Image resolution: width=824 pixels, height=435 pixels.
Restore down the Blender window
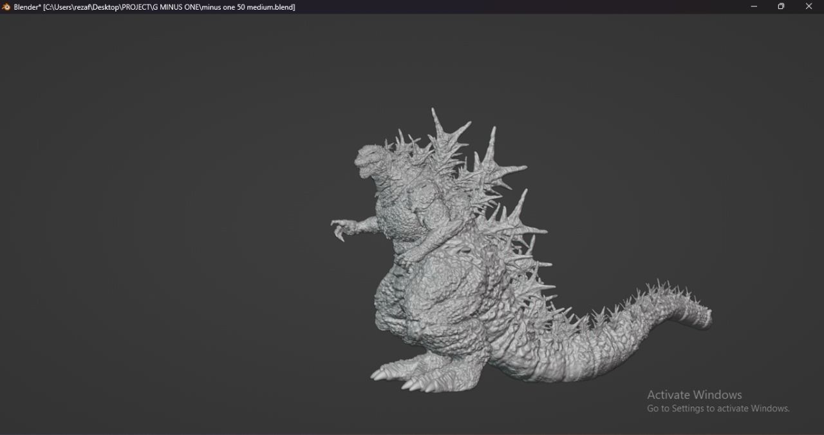click(x=781, y=6)
